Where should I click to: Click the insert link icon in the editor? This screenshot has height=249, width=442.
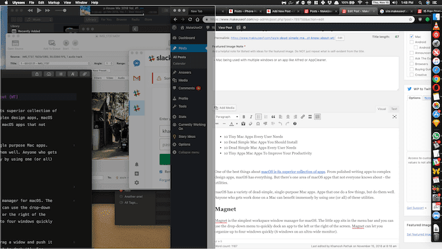pyautogui.click(x=302, y=117)
